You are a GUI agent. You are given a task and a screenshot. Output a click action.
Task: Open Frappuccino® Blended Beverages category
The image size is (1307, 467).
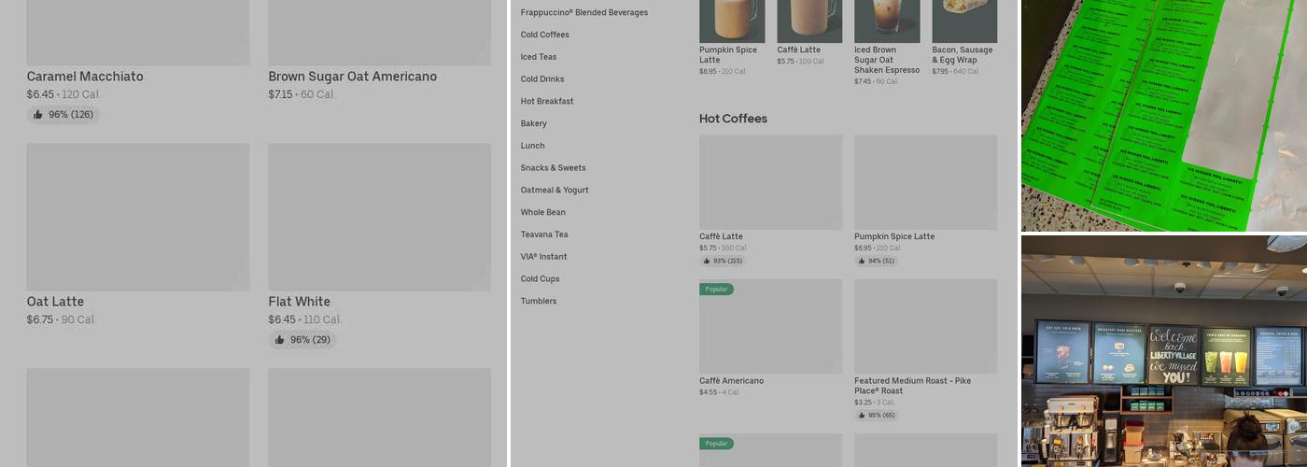tap(584, 13)
